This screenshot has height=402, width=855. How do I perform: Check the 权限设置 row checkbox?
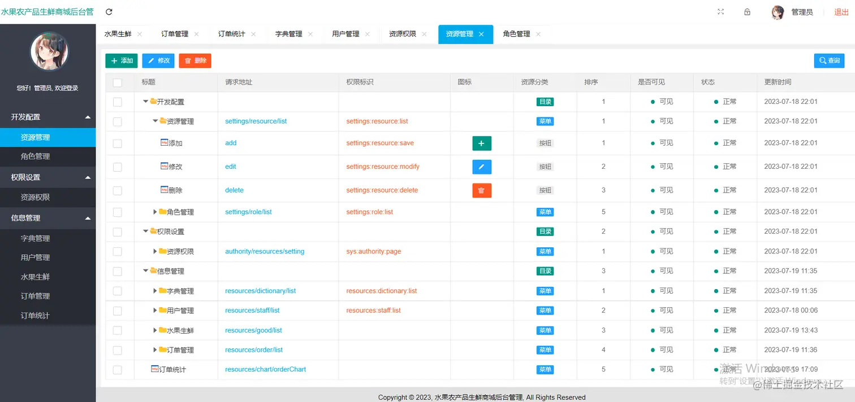point(118,232)
